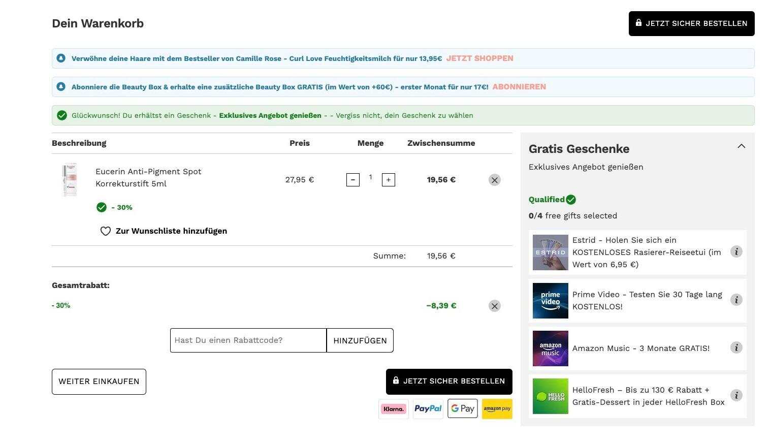Click the Jetzt sicher bestellen button below the cart
The image size is (771, 445).
tap(449, 382)
